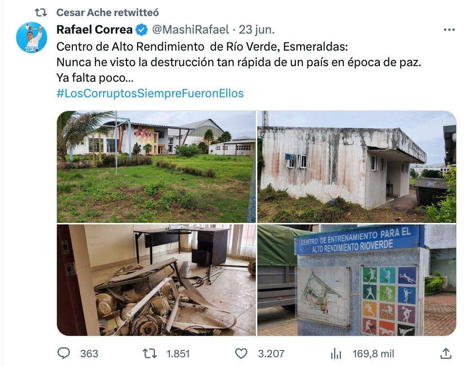Open the Rafael Correa display name link

click(94, 30)
